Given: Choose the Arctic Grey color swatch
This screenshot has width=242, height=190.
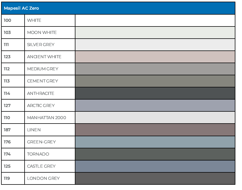Looking at the screenshot, I should pos(155,105).
